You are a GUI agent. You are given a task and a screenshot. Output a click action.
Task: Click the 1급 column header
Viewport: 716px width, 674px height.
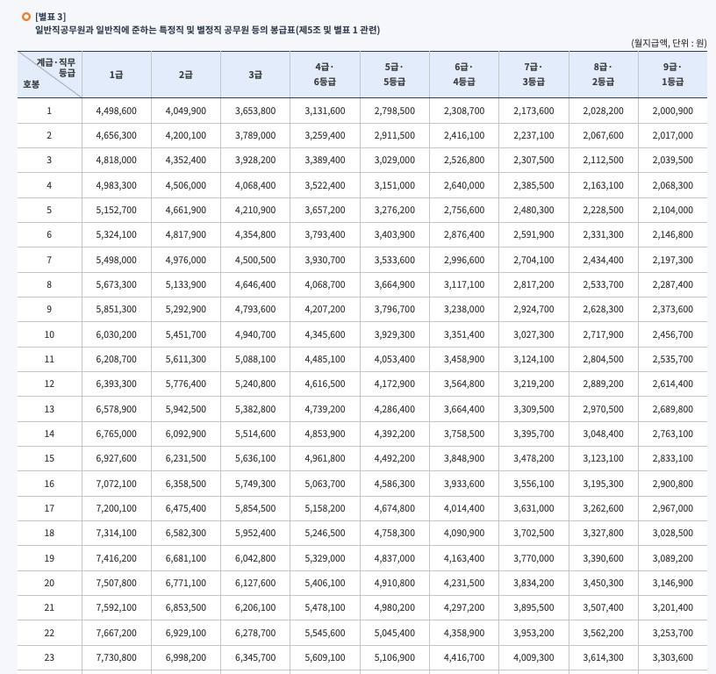click(x=116, y=75)
